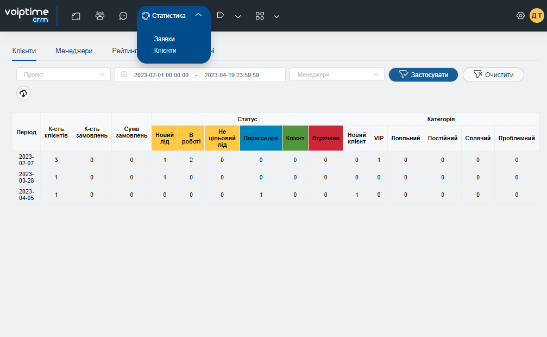
Task: Click the date range start field
Action: click(161, 75)
